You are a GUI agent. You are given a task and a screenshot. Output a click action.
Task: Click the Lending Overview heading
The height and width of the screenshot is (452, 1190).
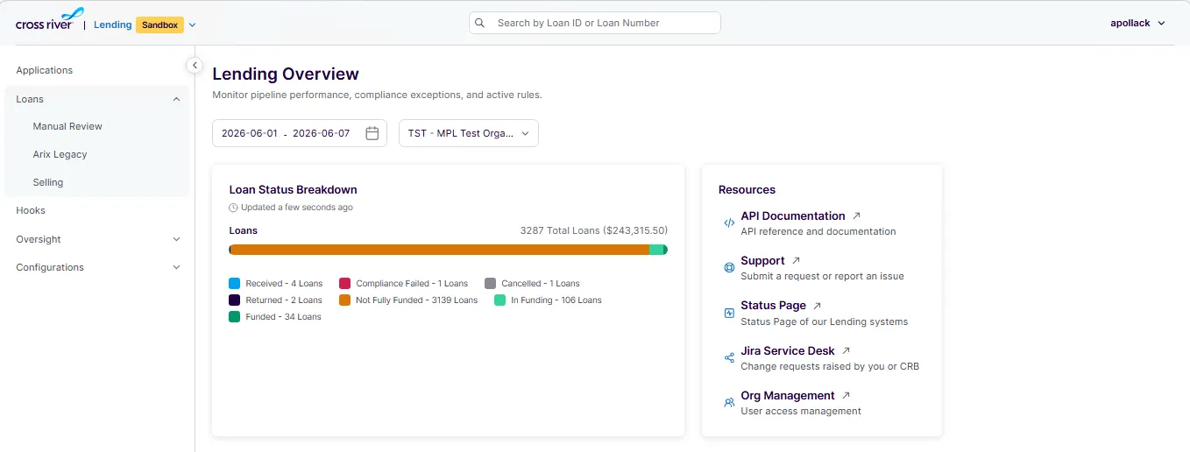(x=286, y=74)
